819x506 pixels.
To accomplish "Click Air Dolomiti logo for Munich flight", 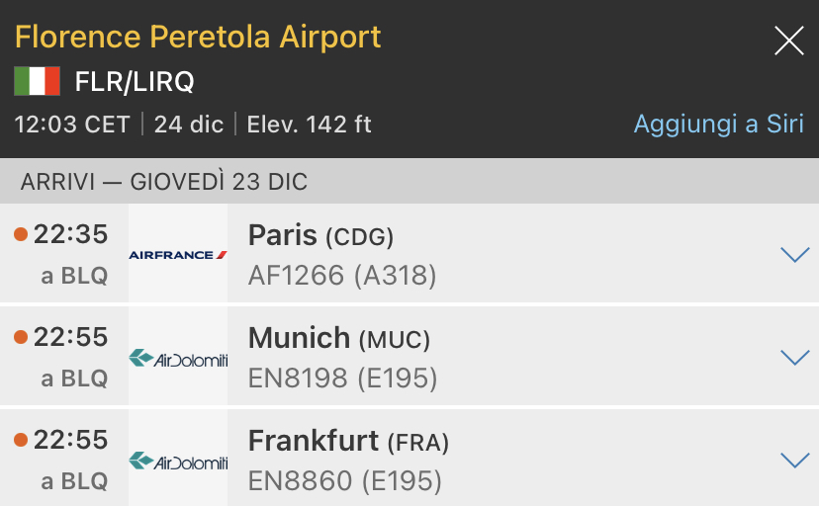I will [178, 358].
